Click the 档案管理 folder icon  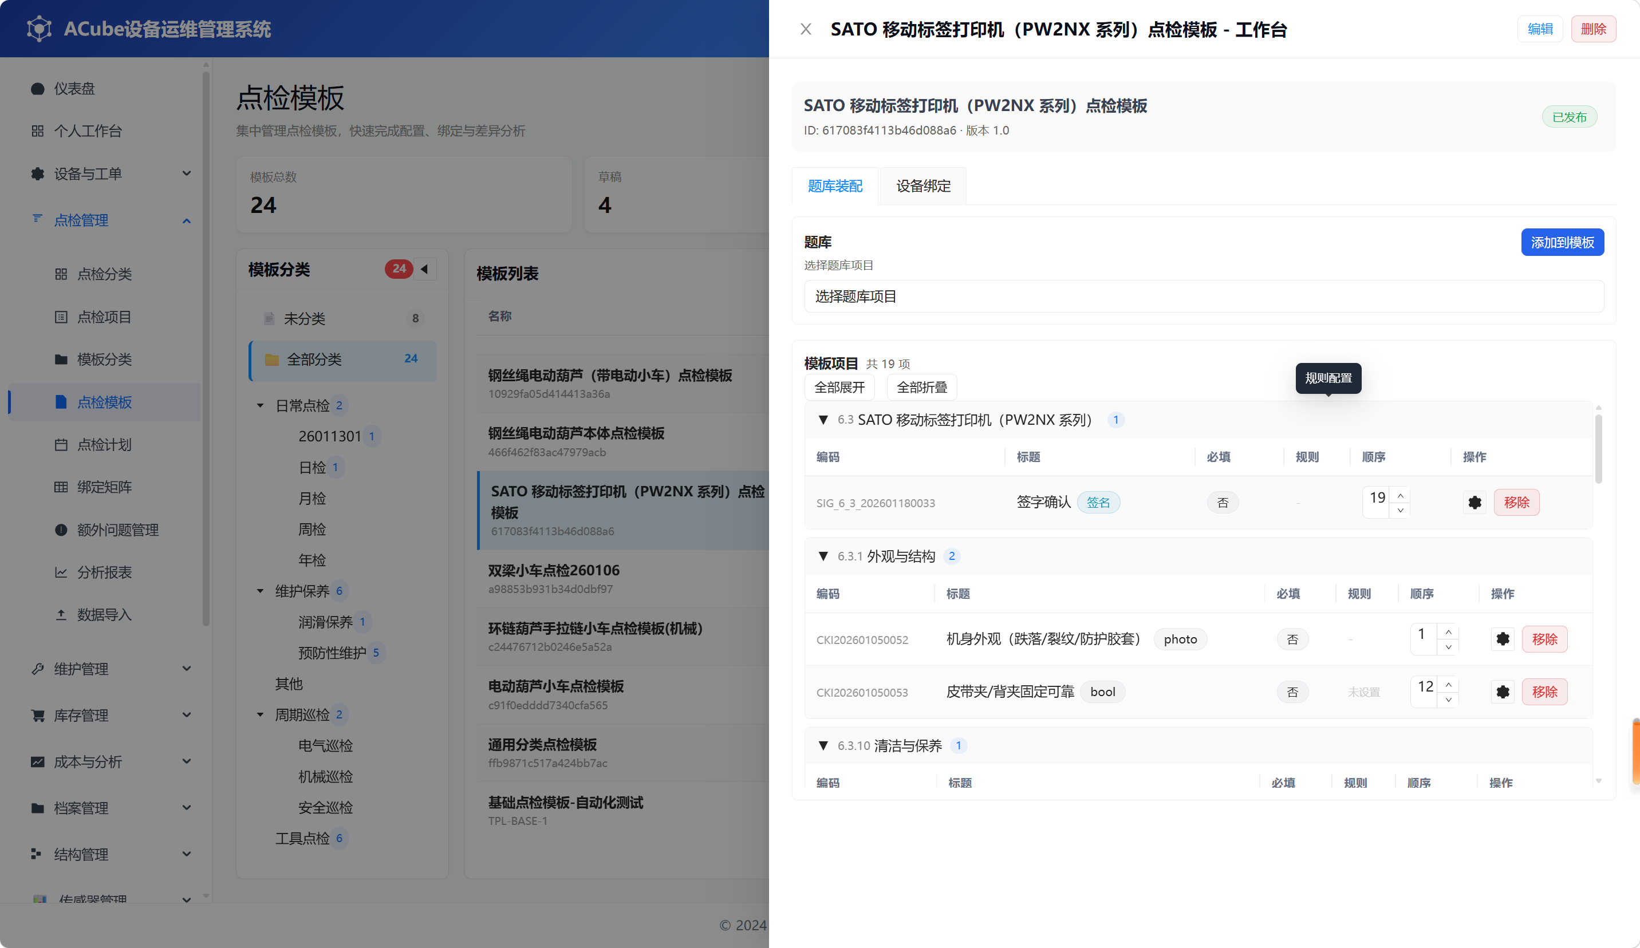[x=38, y=808]
